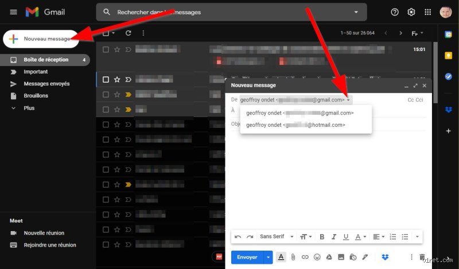Open Boîte de réception folder
This screenshot has height=269, width=459.
tap(45, 60)
